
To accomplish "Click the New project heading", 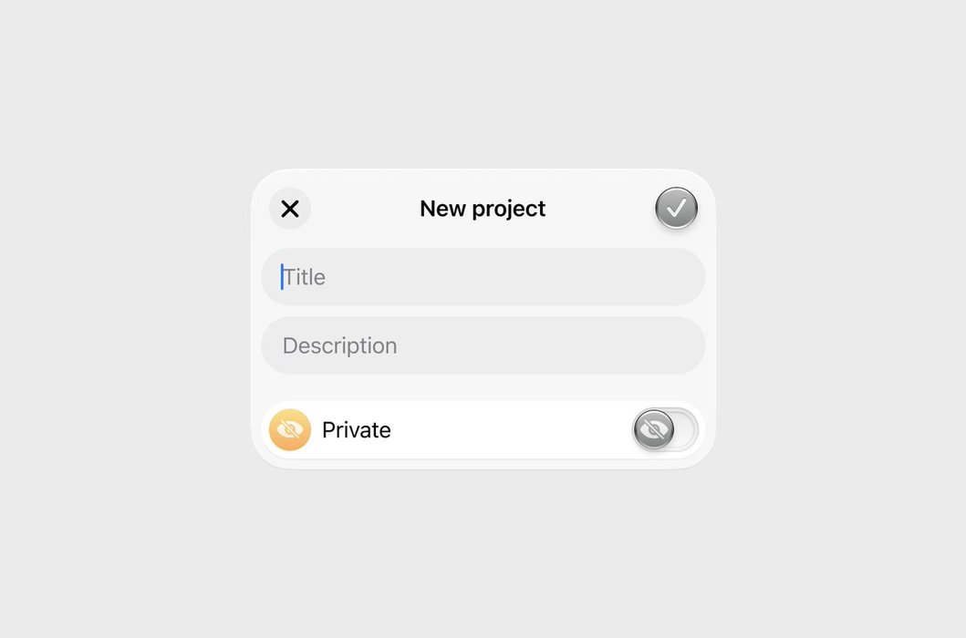I will pos(483,209).
